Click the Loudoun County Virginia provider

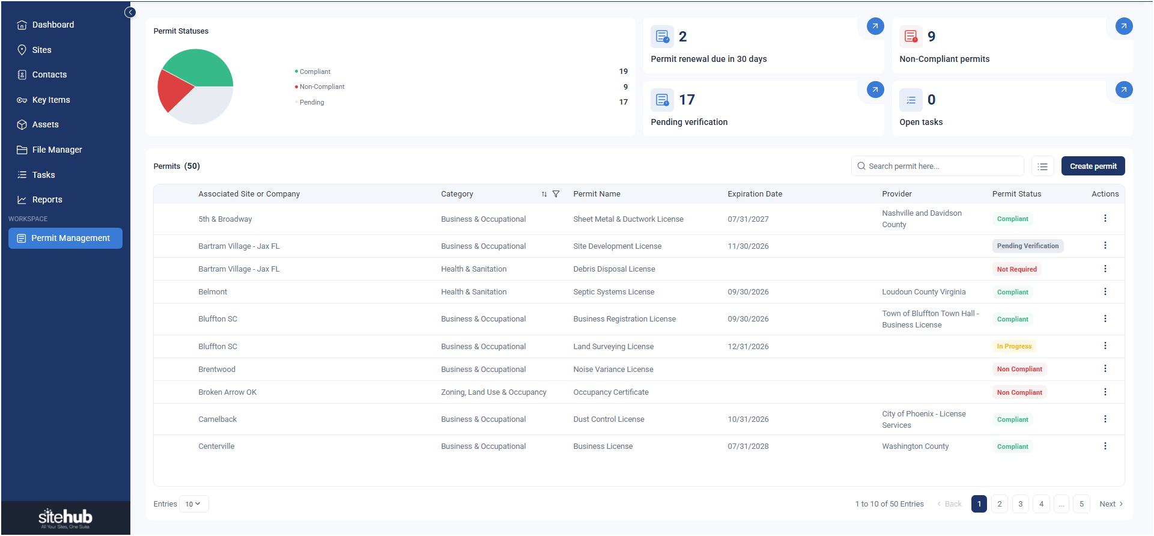pos(923,292)
